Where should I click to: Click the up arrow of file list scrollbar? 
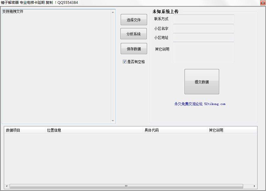coord(113,12)
